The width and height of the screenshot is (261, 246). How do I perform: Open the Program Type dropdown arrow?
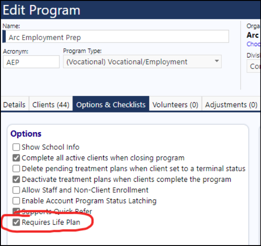217,61
